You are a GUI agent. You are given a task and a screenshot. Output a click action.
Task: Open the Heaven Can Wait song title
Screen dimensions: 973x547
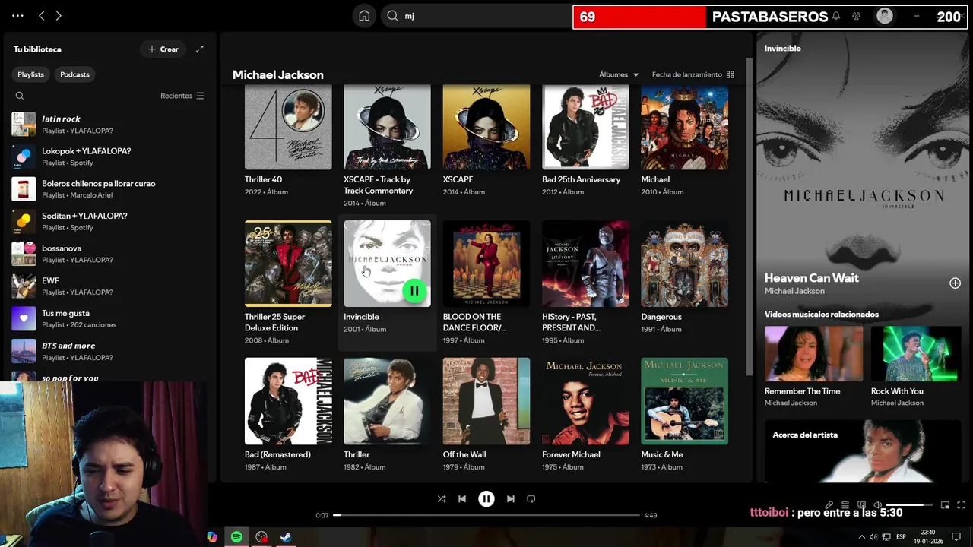click(811, 278)
